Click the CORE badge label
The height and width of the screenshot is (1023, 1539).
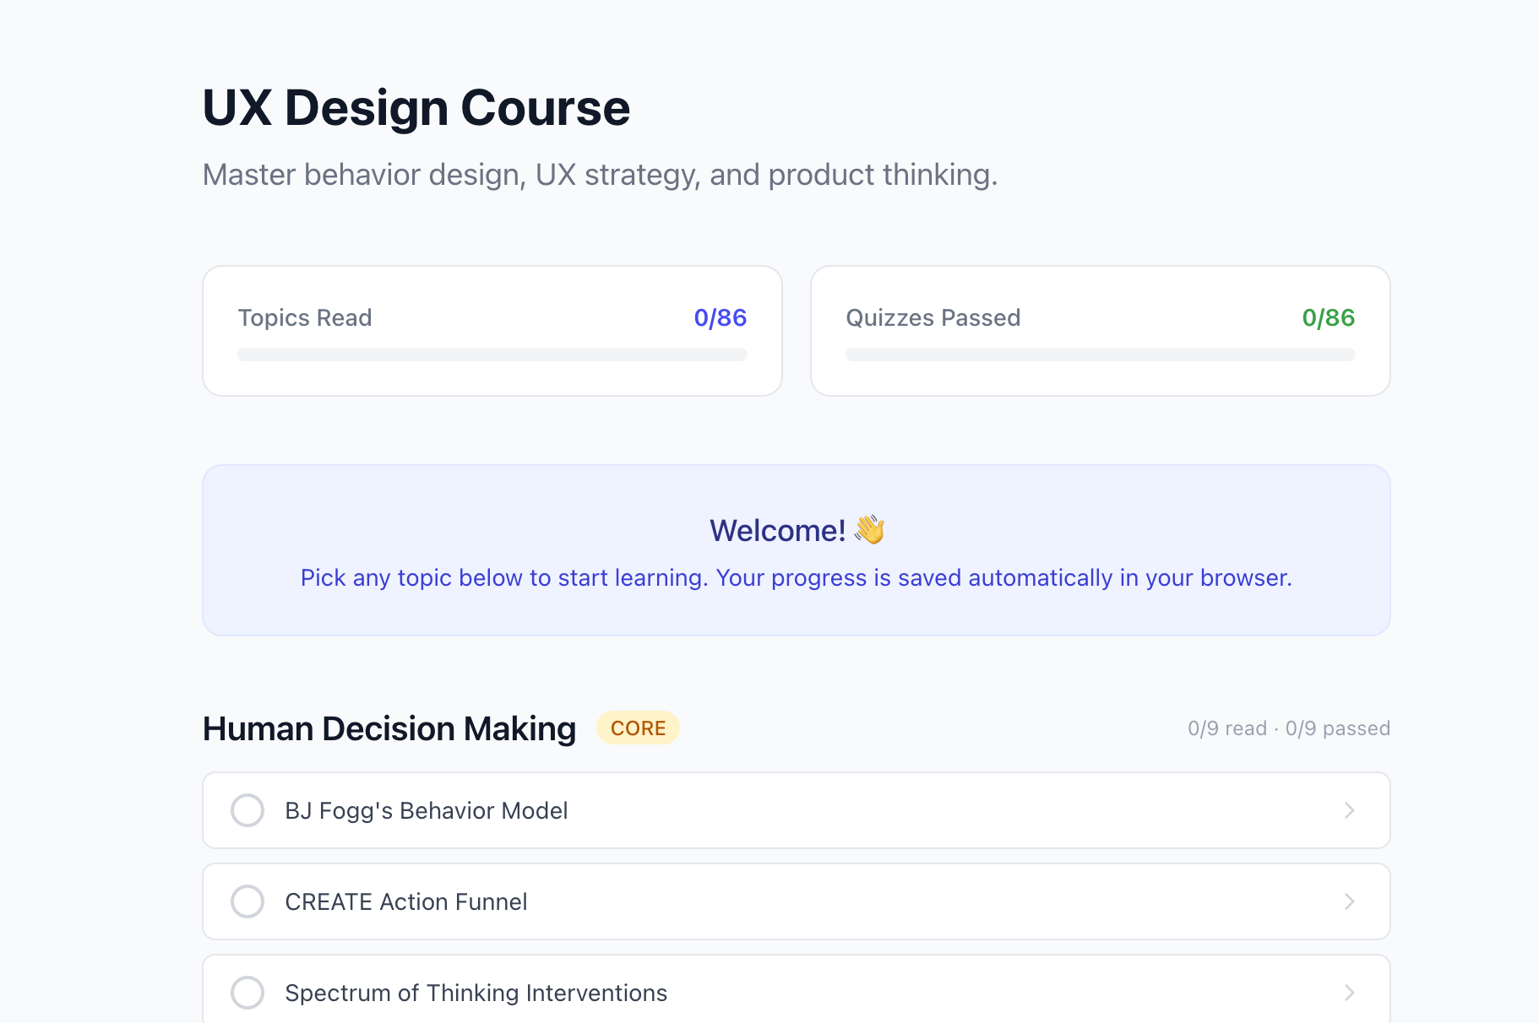pos(638,728)
